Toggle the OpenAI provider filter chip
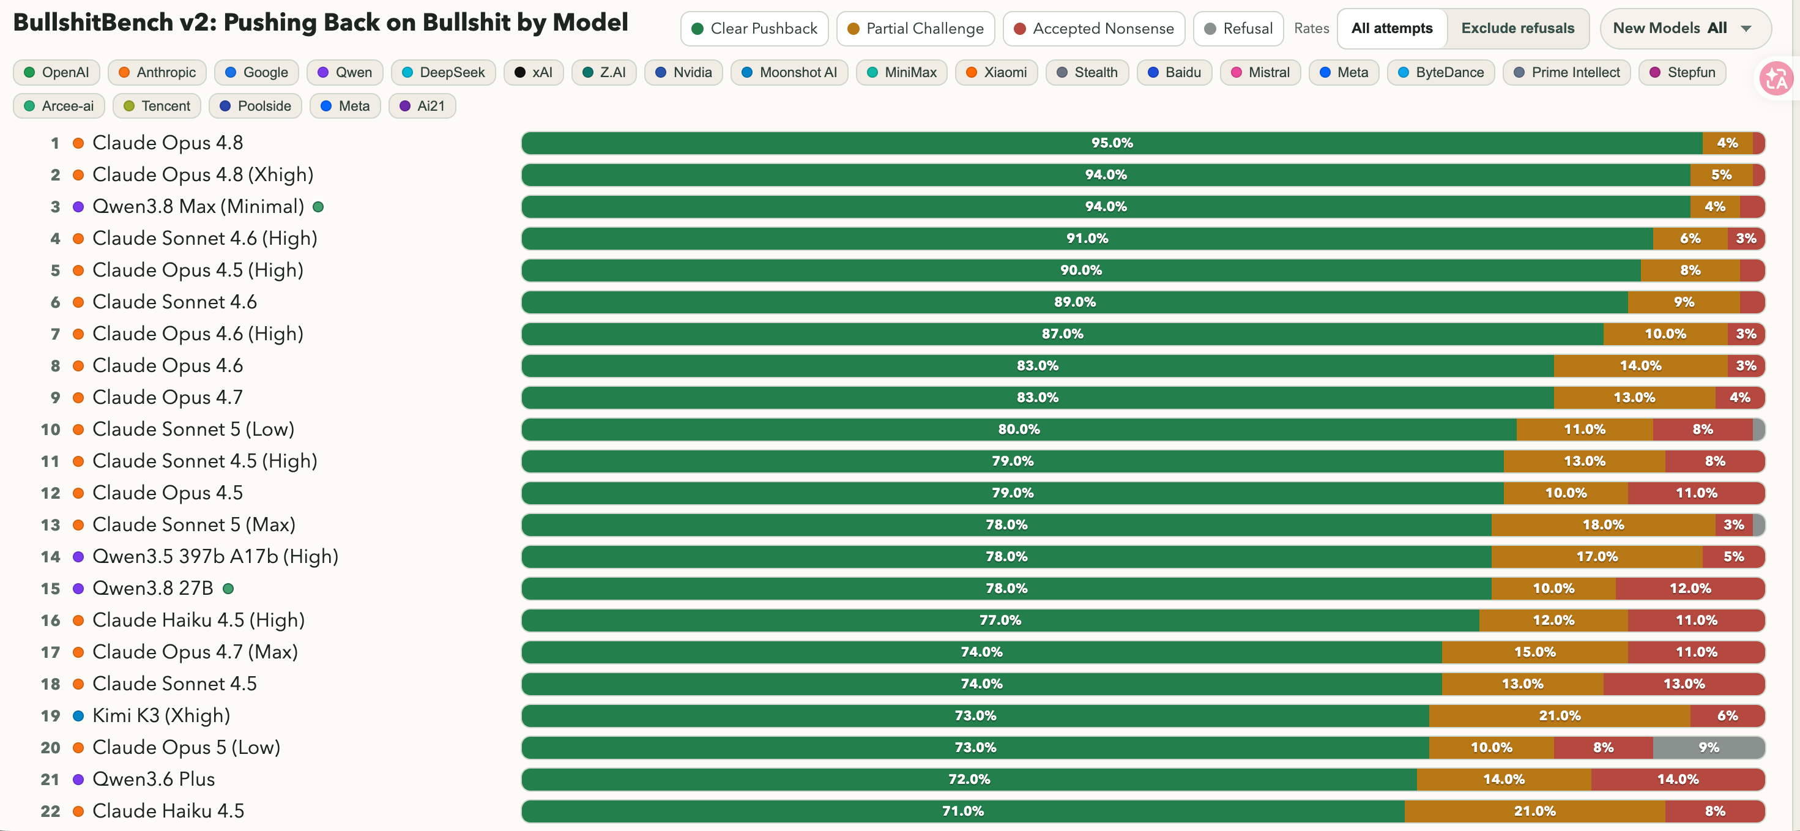 57,73
